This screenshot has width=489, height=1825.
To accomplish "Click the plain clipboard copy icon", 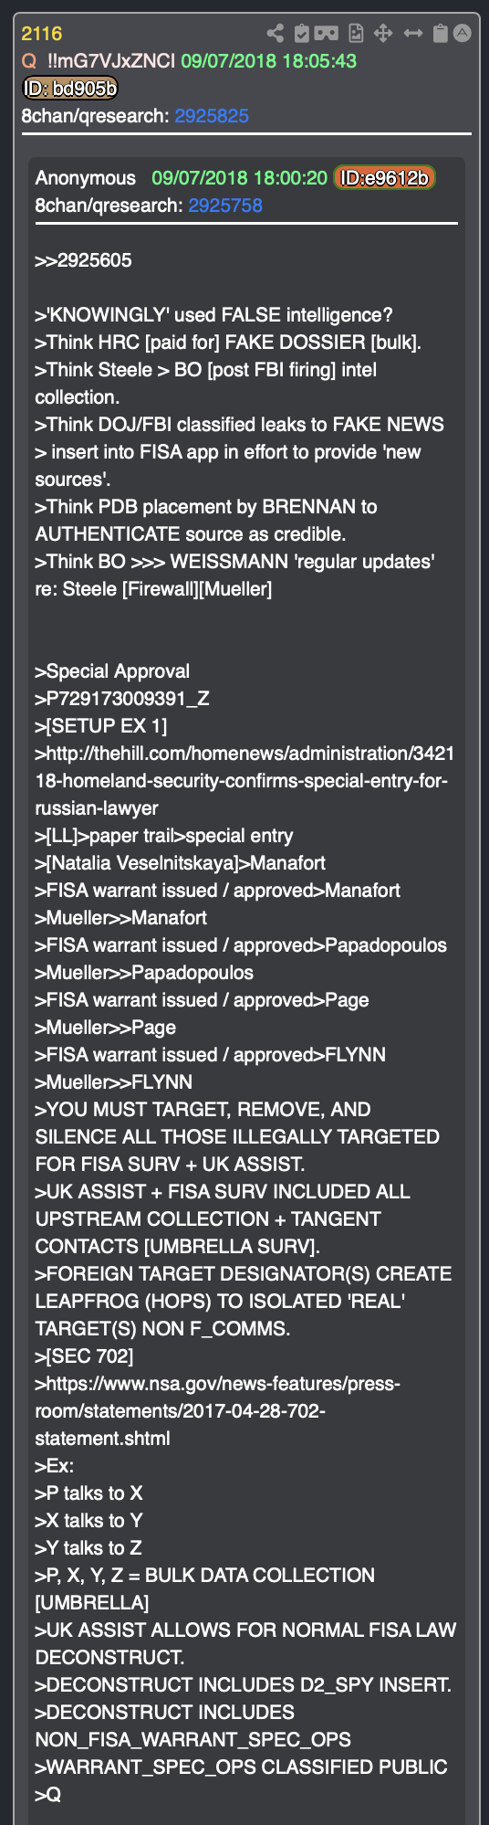I will [440, 34].
